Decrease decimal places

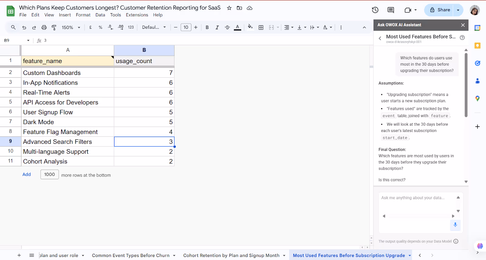click(111, 27)
